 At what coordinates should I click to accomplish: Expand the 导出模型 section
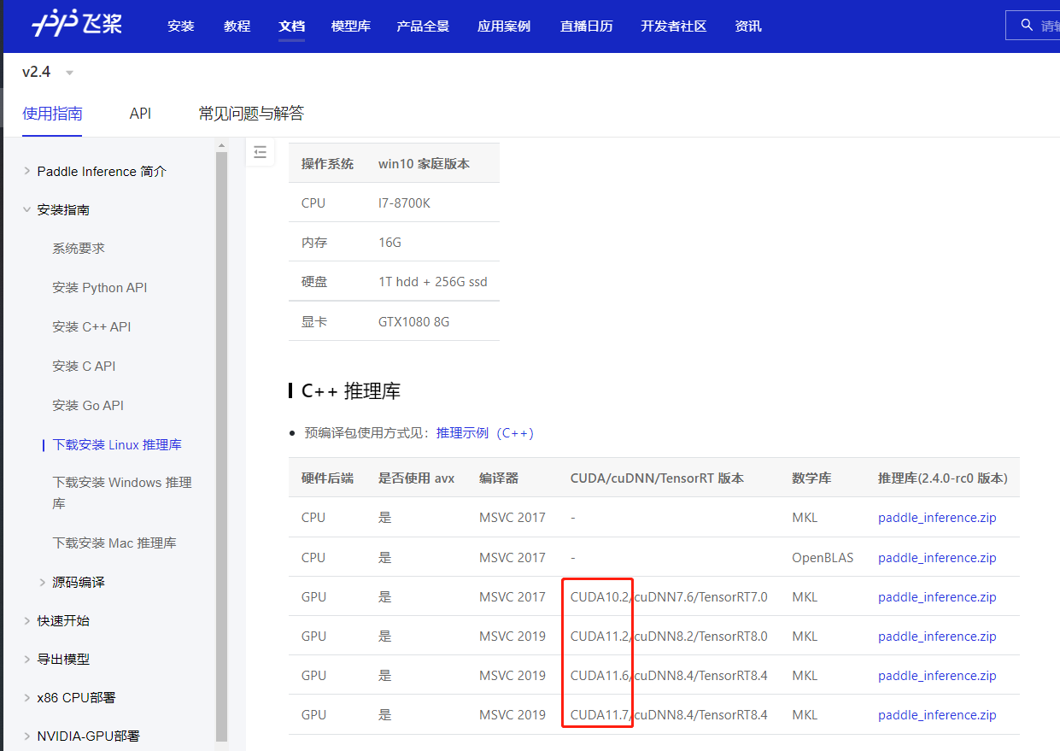coord(27,659)
